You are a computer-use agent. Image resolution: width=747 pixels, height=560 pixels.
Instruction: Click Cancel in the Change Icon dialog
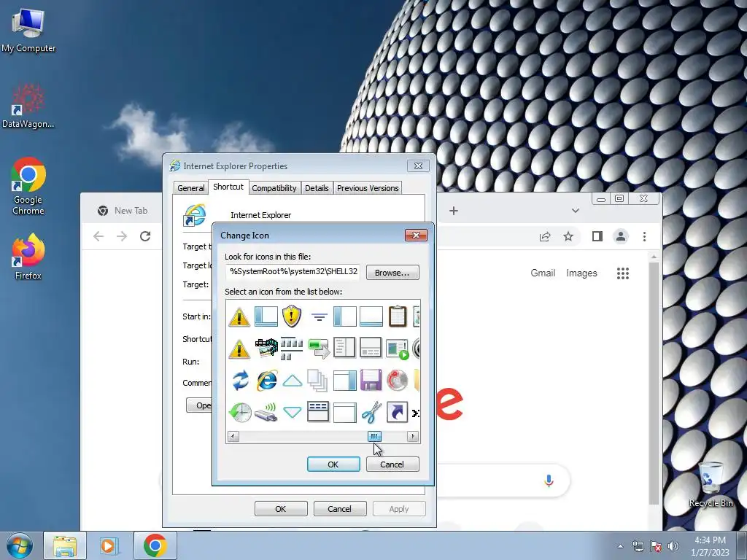pos(392,464)
